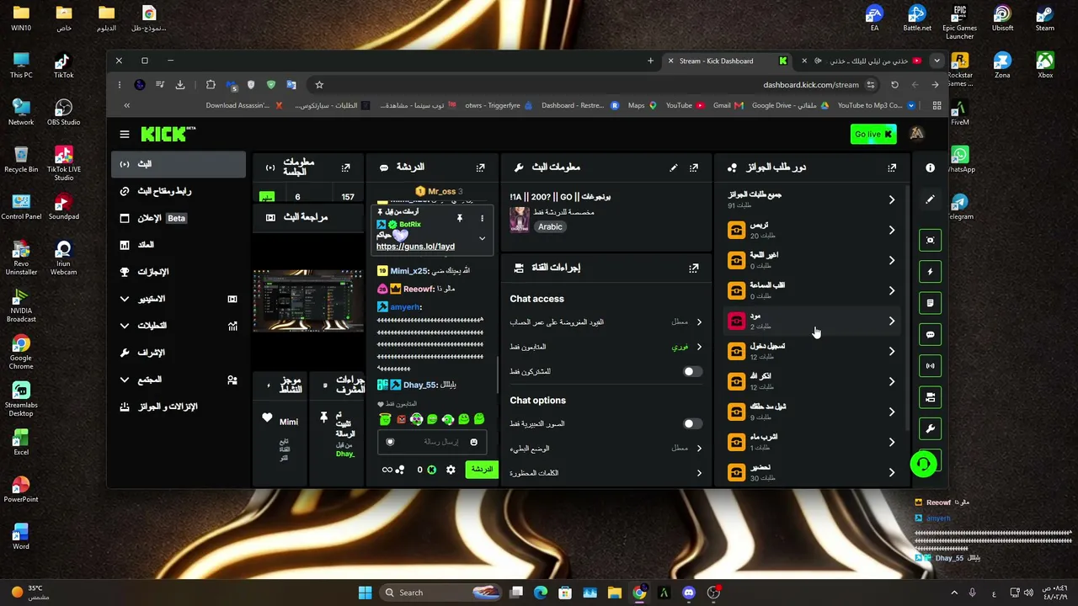
Task: Toggle the notes document widget icon
Action: [x=931, y=303]
